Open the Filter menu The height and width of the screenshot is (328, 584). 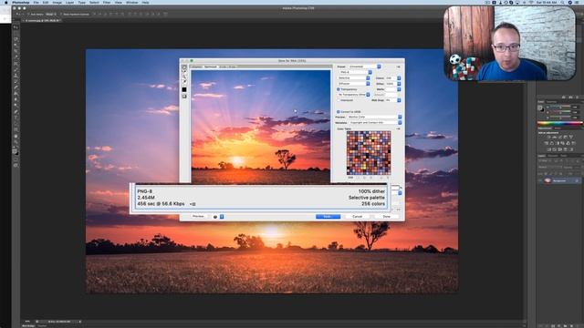(x=107, y=2)
